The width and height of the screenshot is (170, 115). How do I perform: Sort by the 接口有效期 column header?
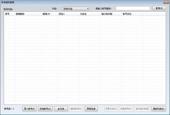coord(111,14)
